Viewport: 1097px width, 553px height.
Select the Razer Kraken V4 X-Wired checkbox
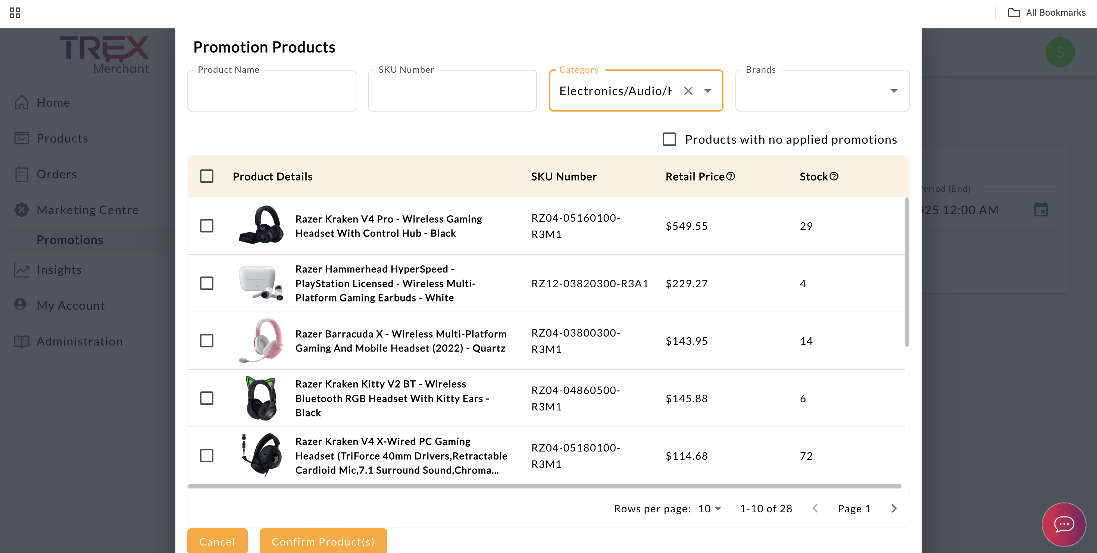[207, 456]
